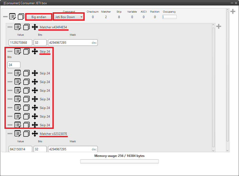Add a field using the inner plus icon
239x176 pixels.
(219, 26)
